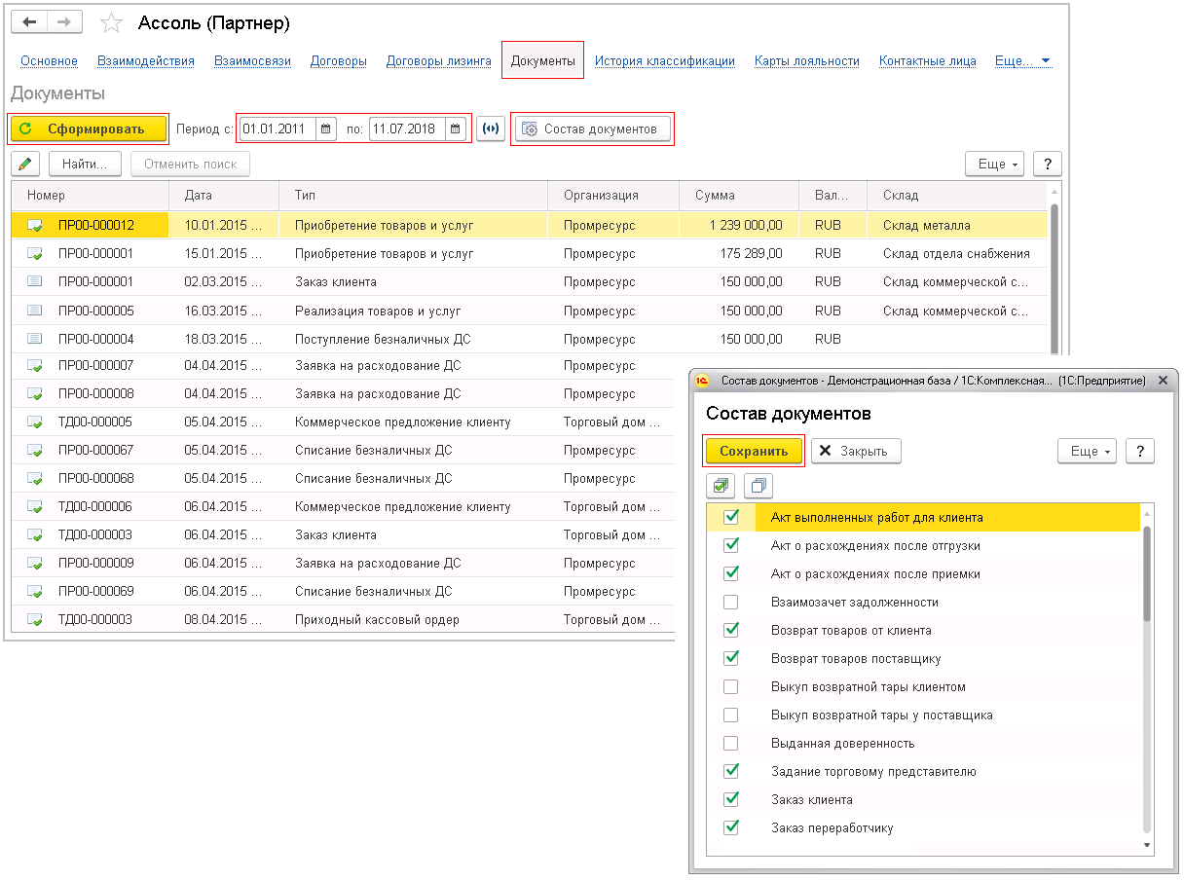Click the check all boxes icon
The height and width of the screenshot is (881, 1184).
click(x=721, y=485)
